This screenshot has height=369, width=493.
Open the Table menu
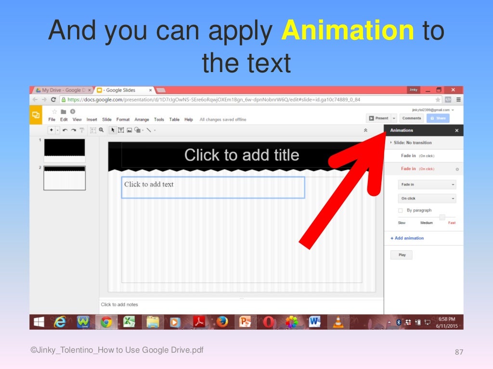click(174, 120)
